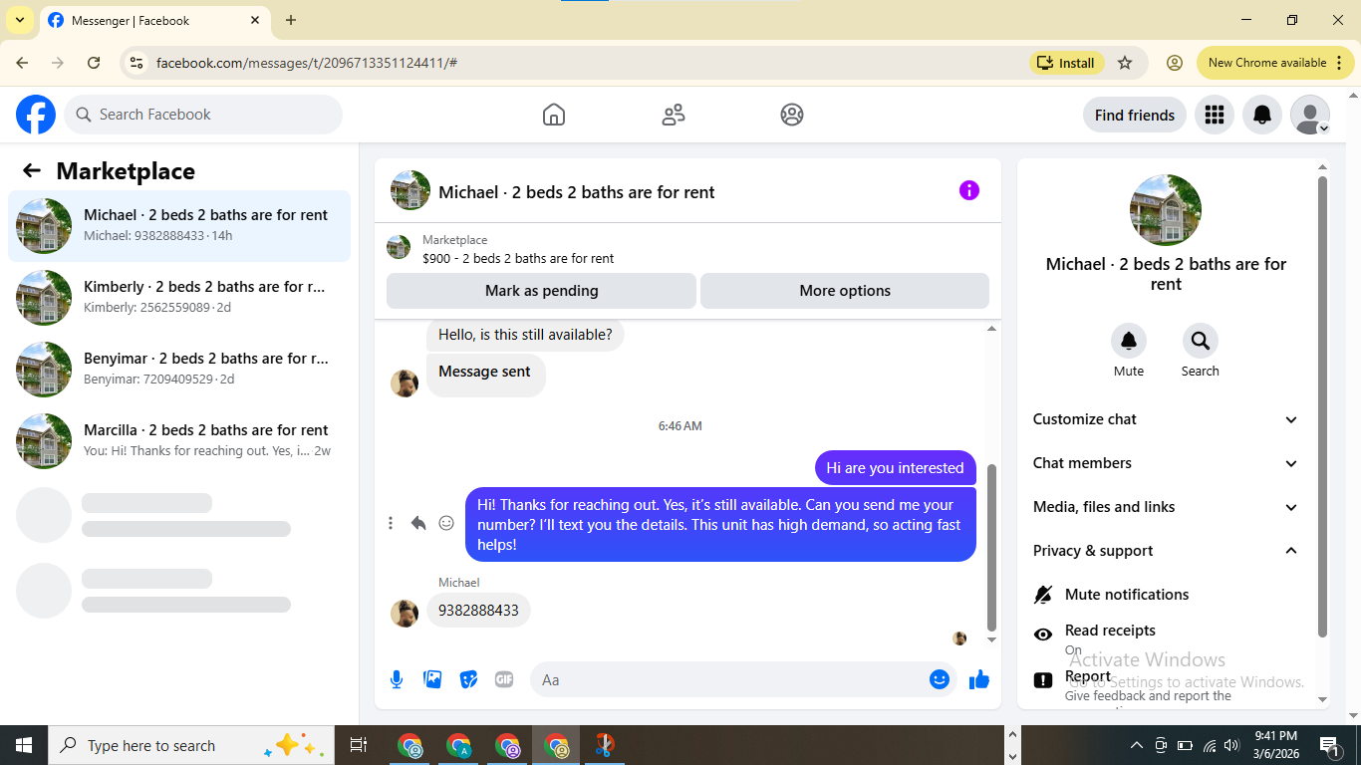1361x765 pixels.
Task: Open Kimberly conversation in list
Action: (179, 298)
